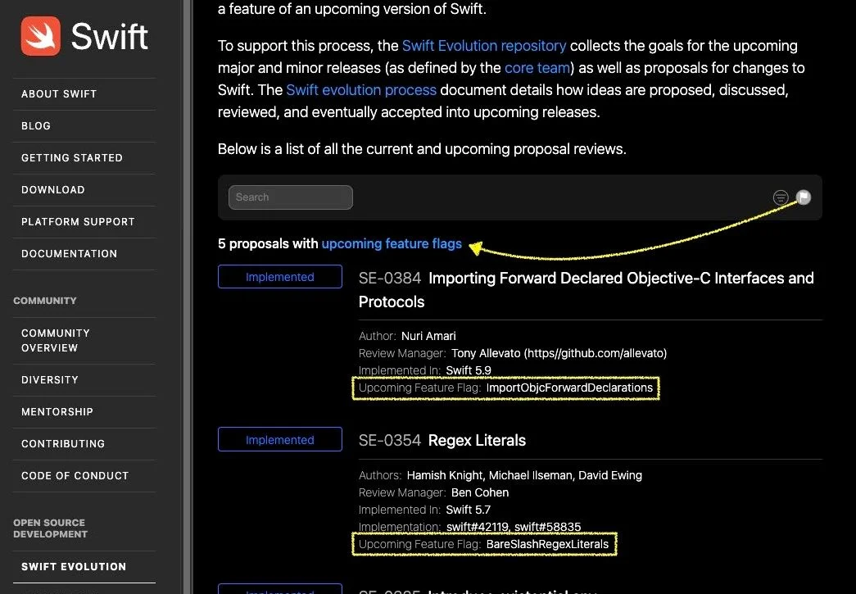Go to the Mentorship page
This screenshot has width=856, height=594.
click(x=57, y=412)
